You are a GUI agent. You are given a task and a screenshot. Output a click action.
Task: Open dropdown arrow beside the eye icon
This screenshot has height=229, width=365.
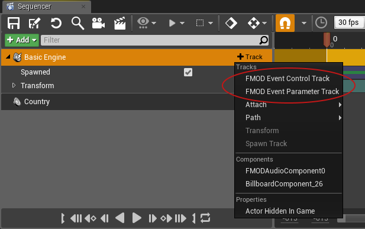tap(154, 23)
